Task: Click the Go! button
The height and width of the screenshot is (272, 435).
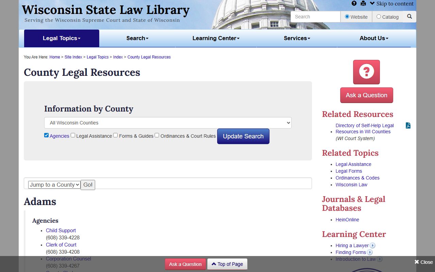Action: [88, 185]
